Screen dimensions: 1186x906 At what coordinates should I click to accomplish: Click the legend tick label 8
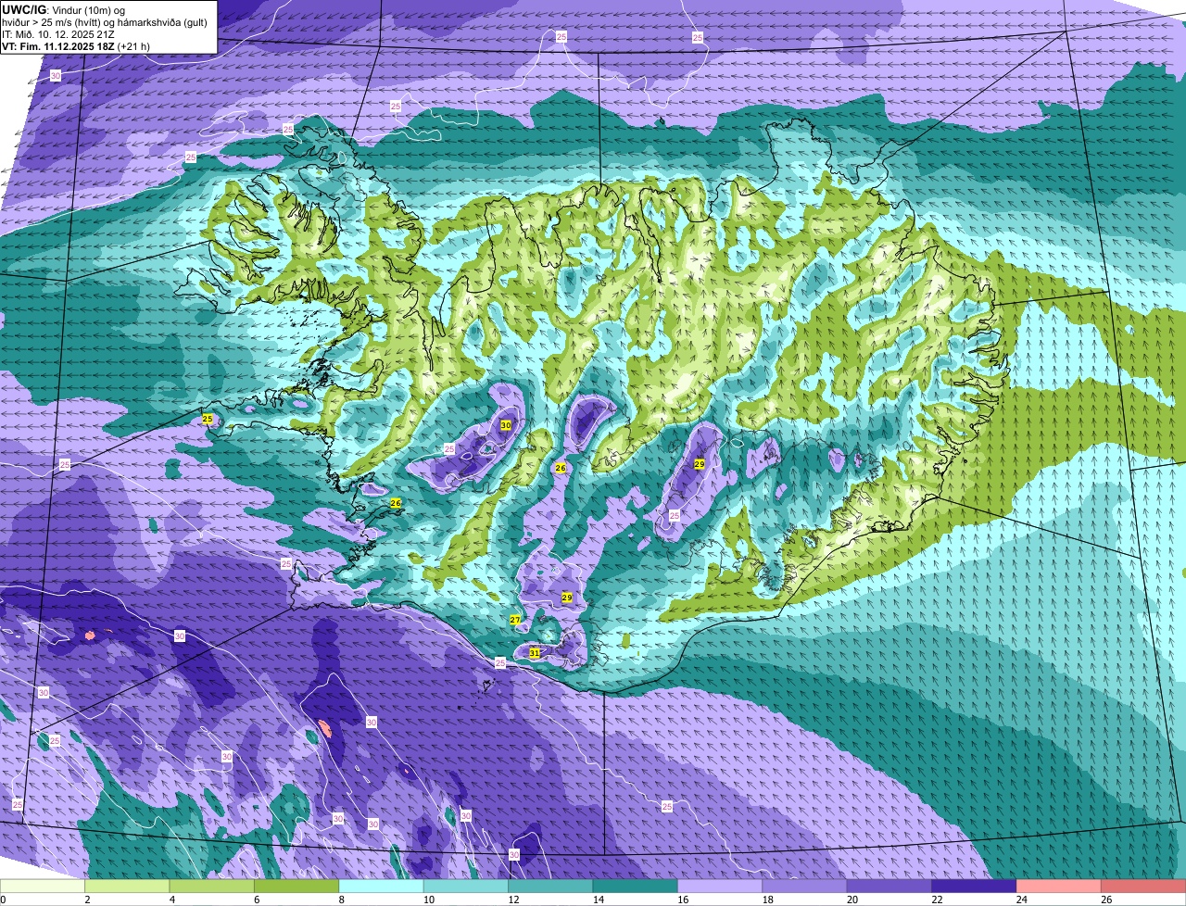pyautogui.click(x=341, y=900)
